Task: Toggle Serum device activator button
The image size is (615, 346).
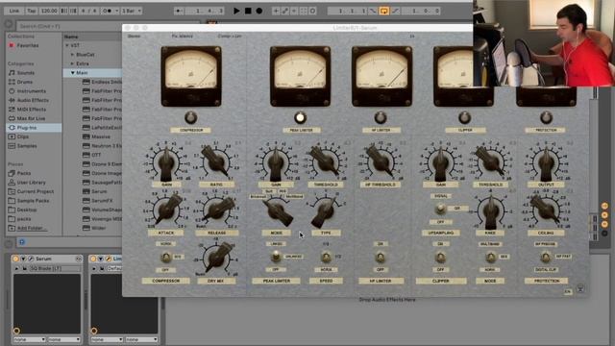Action: pos(15,259)
